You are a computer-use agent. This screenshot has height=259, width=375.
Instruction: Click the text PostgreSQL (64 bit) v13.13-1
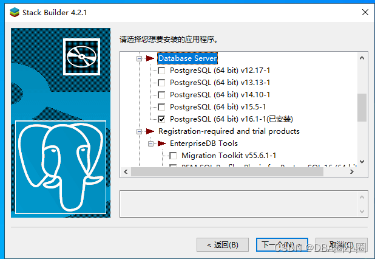pyautogui.click(x=220, y=83)
